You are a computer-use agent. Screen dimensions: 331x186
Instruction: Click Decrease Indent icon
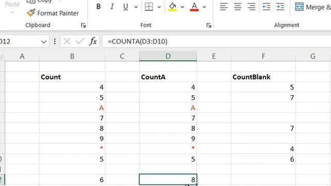266,7
